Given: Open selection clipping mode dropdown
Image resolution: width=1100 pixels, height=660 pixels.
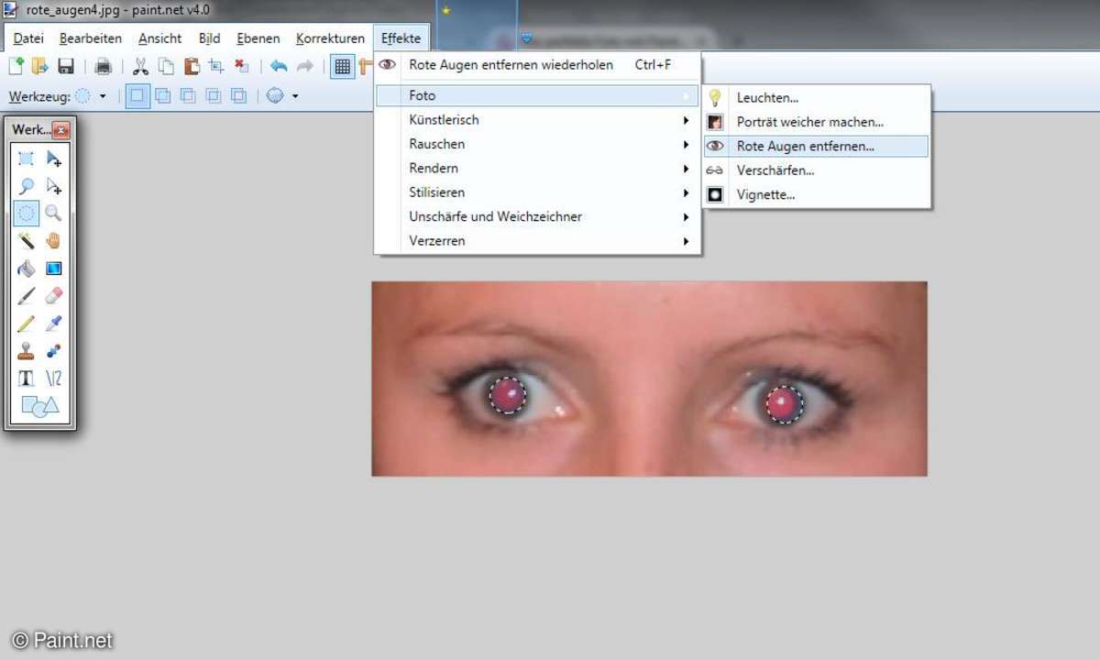Looking at the screenshot, I should pyautogui.click(x=282, y=95).
